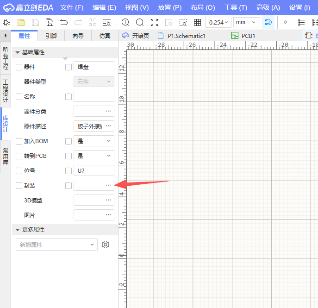This screenshot has height=308, width=318.
Task: Open the find and search list icon
Action: click(107, 22)
